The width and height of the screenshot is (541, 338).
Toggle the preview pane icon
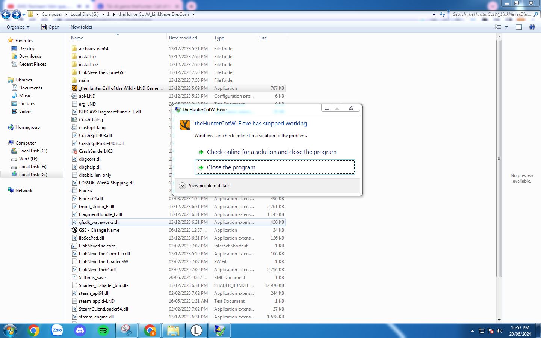click(x=519, y=27)
